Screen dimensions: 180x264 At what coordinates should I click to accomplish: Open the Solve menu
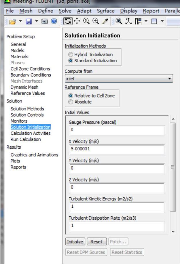point(66,11)
